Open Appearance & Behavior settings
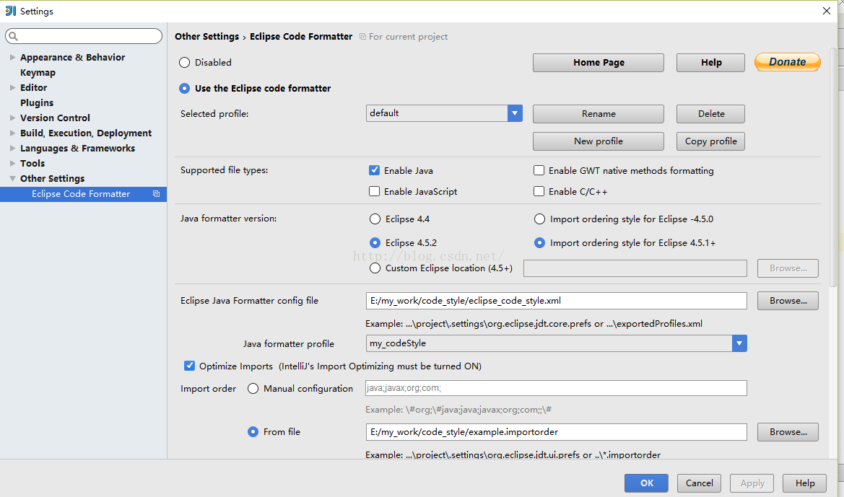The width and height of the screenshot is (844, 497). click(72, 57)
